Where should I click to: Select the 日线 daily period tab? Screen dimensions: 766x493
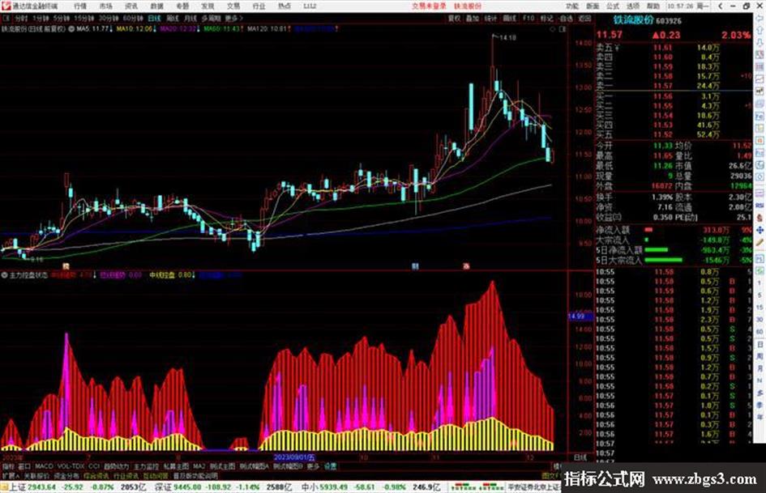coord(154,18)
